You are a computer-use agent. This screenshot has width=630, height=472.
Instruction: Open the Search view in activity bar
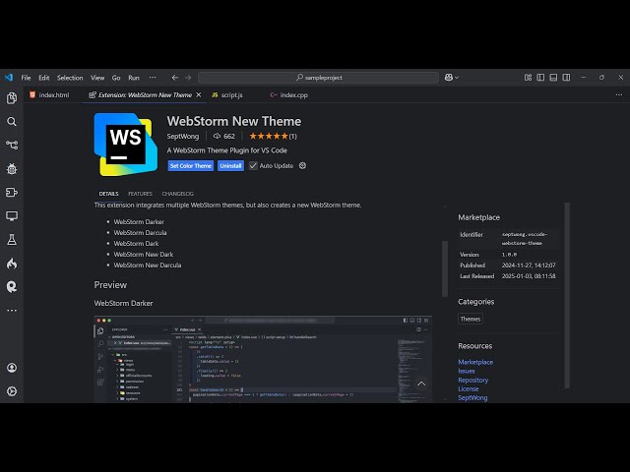coord(12,122)
